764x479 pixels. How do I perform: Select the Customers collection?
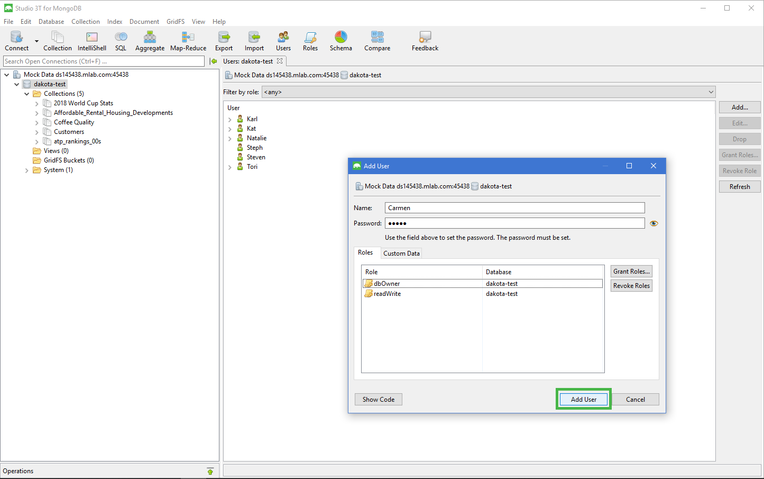[x=69, y=132]
